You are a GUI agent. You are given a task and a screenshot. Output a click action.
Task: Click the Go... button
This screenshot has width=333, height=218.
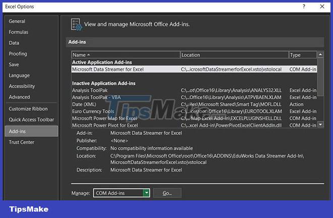[166, 193]
